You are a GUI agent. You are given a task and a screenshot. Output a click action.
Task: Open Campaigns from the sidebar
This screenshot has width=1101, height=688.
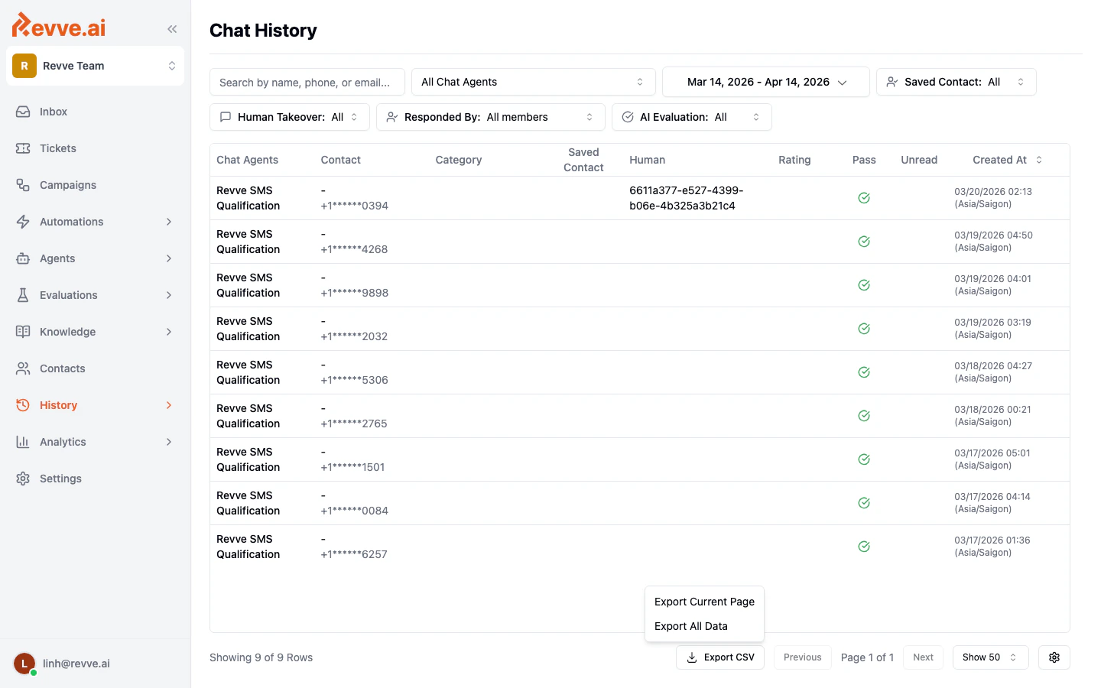[95, 185]
